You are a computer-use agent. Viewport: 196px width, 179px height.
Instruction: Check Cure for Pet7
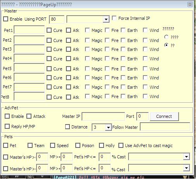point(49,87)
